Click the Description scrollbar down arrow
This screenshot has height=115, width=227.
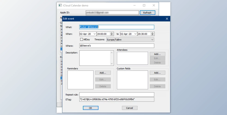pyautogui.click(x=112, y=64)
